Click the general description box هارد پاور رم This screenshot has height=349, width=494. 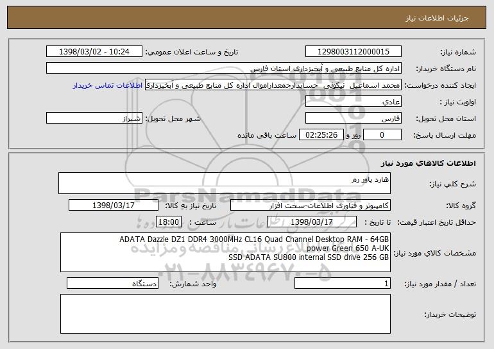tap(225, 183)
